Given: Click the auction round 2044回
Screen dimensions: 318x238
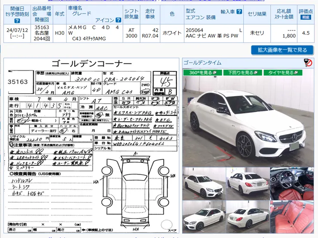Looking at the screenshot, I should [42, 39].
